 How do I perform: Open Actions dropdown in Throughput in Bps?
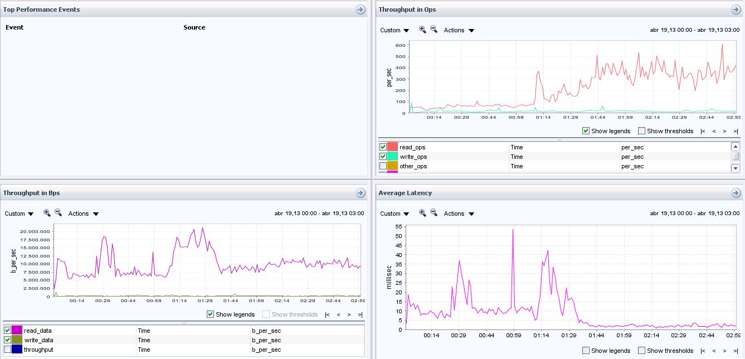(x=84, y=214)
